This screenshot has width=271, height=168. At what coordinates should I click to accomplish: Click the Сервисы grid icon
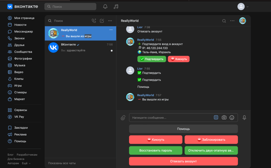tap(10, 110)
